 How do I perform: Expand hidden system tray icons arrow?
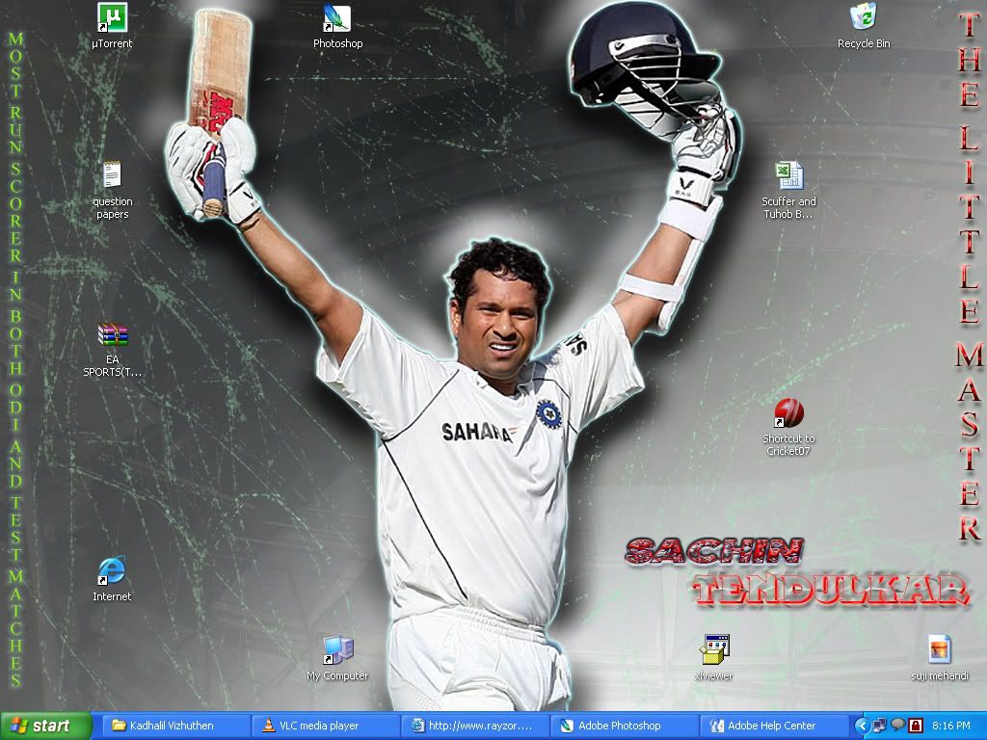[863, 726]
